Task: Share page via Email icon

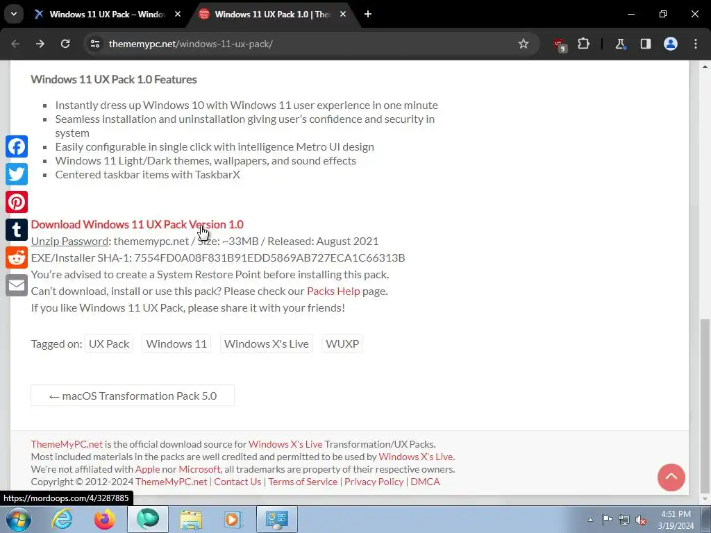Action: (17, 285)
